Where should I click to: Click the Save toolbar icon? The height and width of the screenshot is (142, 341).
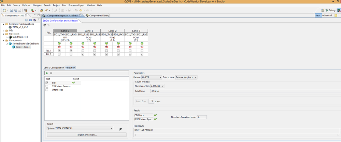point(11,10)
